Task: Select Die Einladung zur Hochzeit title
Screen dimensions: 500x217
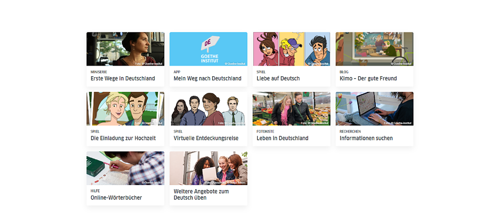Action: coord(123,138)
